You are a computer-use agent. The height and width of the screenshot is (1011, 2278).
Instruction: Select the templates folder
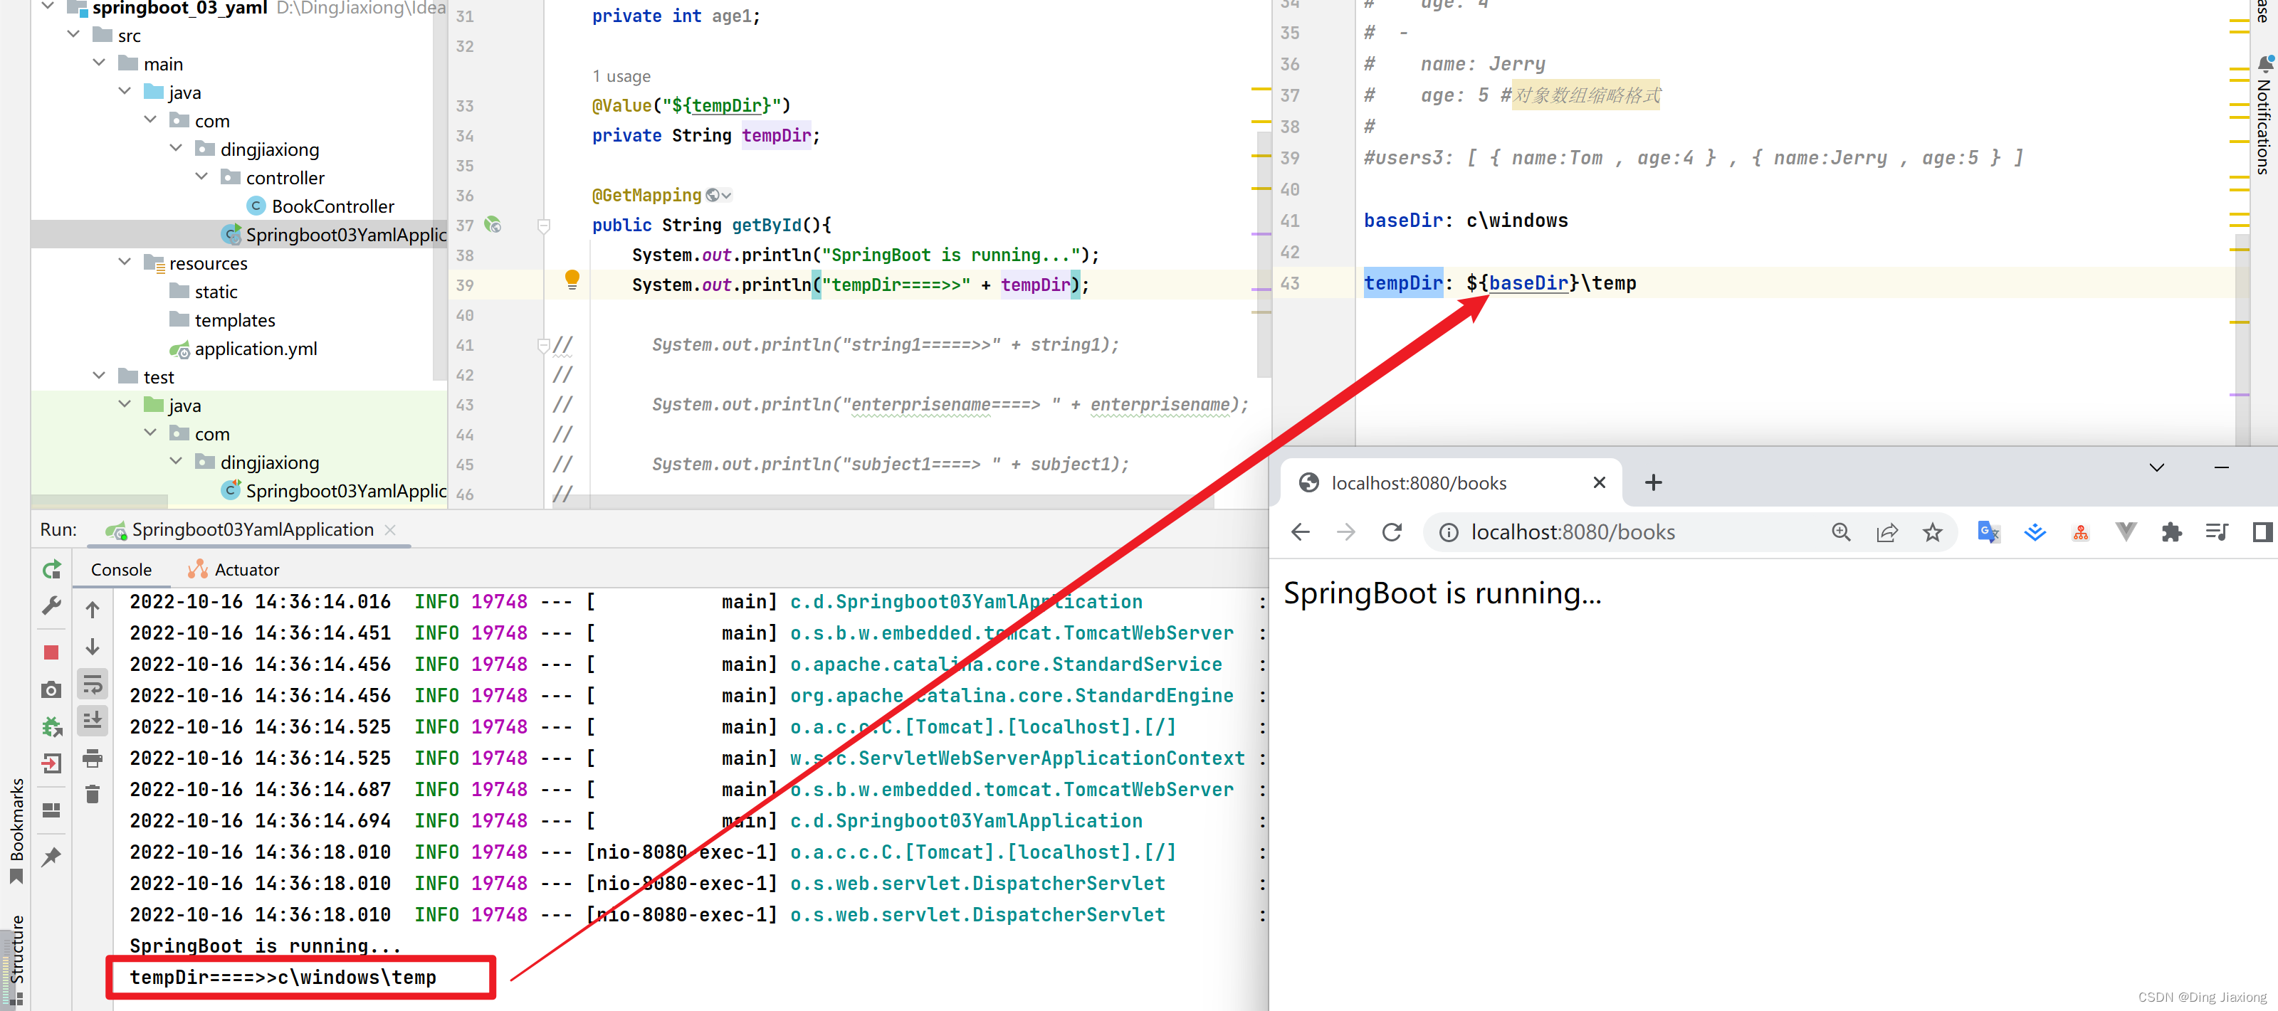click(x=223, y=320)
